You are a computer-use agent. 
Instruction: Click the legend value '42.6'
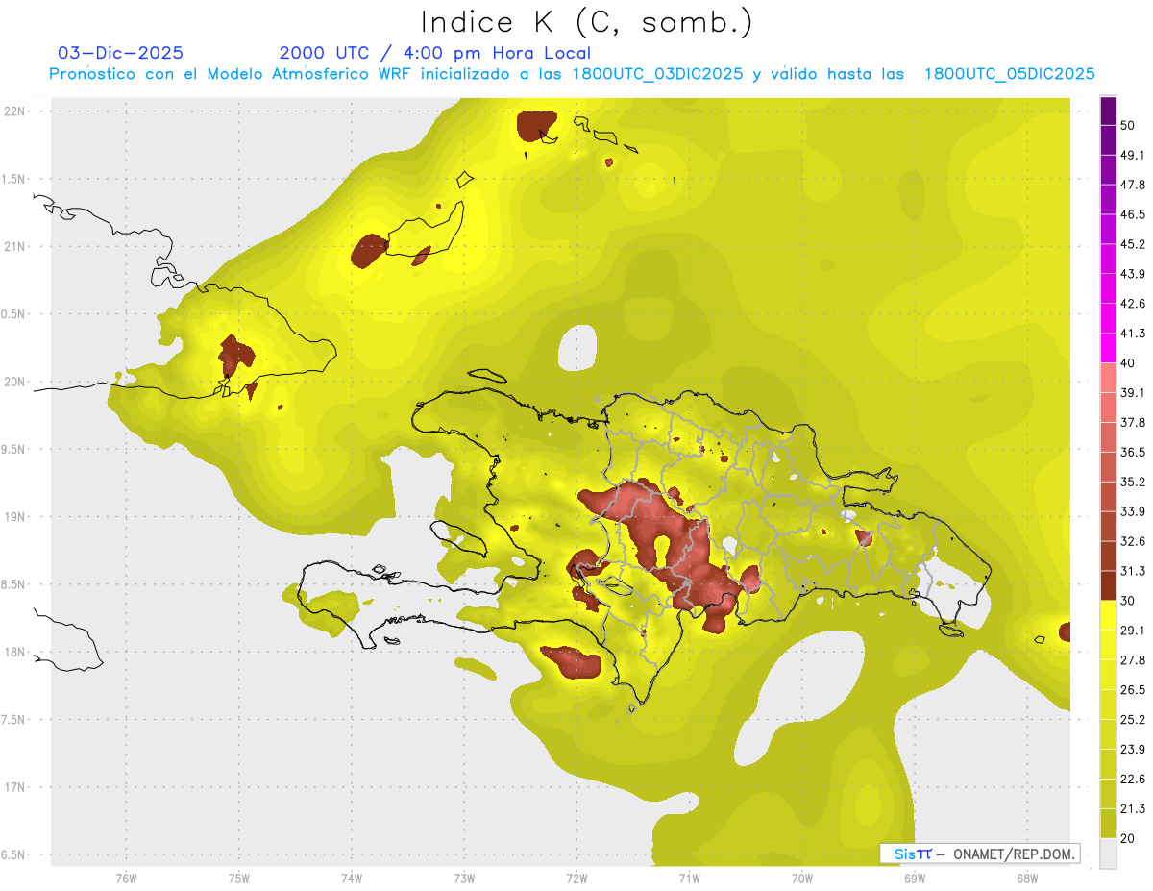(1133, 304)
